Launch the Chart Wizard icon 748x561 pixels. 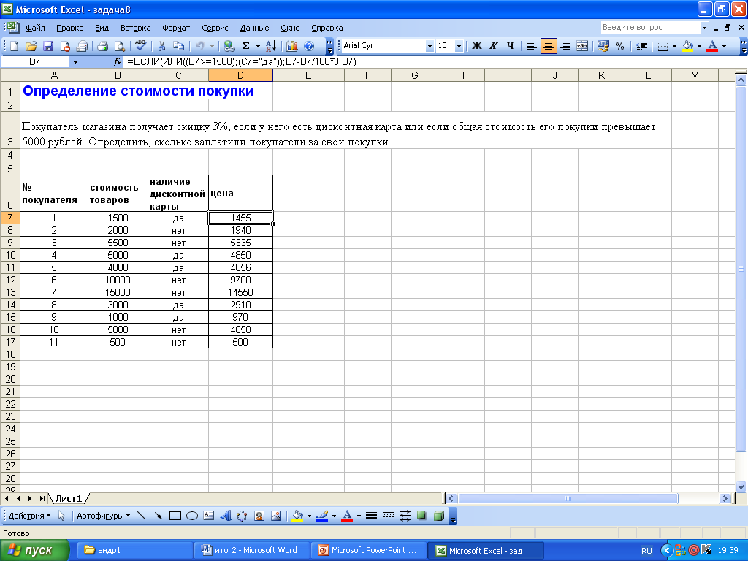pos(292,46)
